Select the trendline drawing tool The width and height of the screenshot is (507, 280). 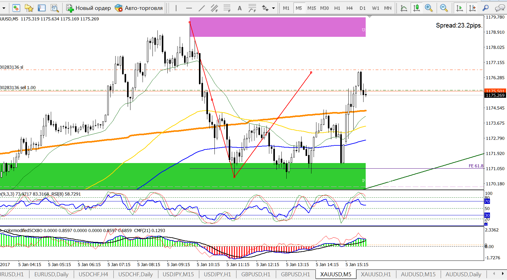tap(202, 8)
